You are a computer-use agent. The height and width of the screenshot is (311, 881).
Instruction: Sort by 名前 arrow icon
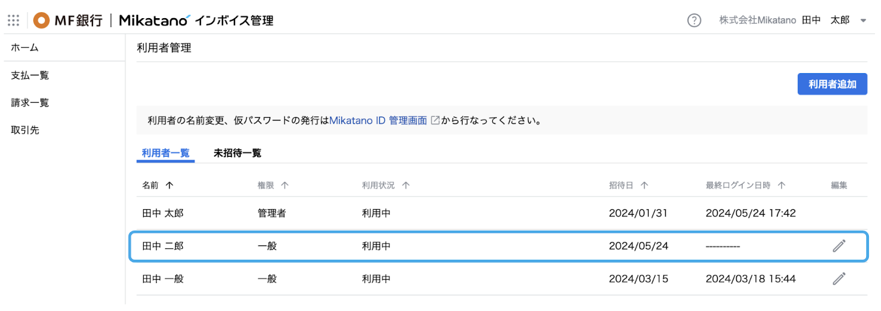click(170, 185)
